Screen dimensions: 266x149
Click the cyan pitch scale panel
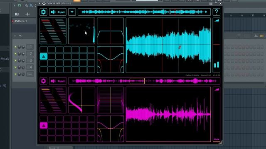tap(53, 31)
